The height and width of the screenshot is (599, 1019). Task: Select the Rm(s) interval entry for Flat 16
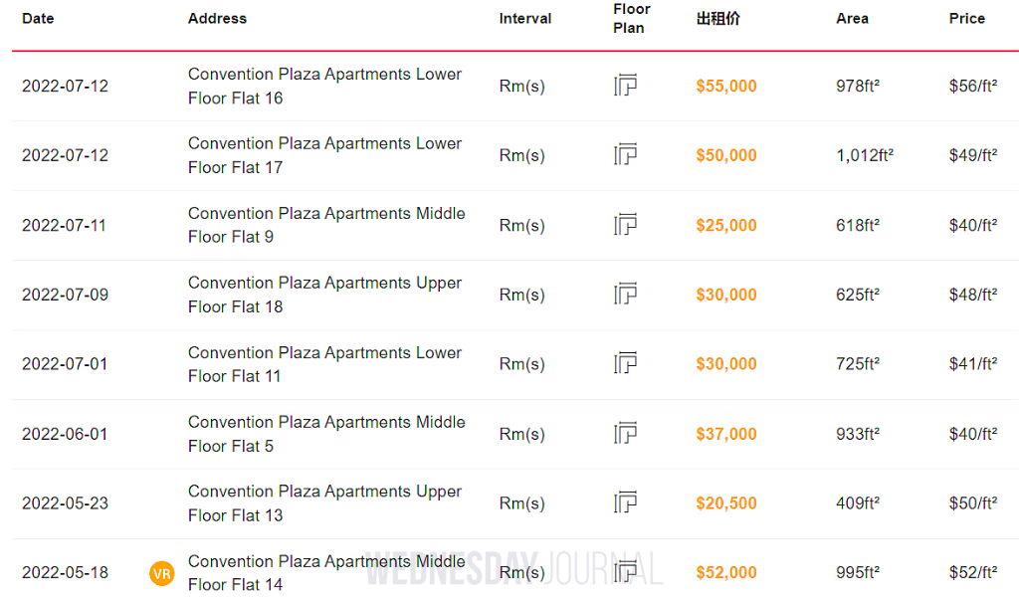[x=521, y=87]
